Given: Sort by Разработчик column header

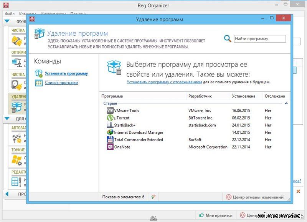Looking at the screenshot, I should tap(200, 96).
